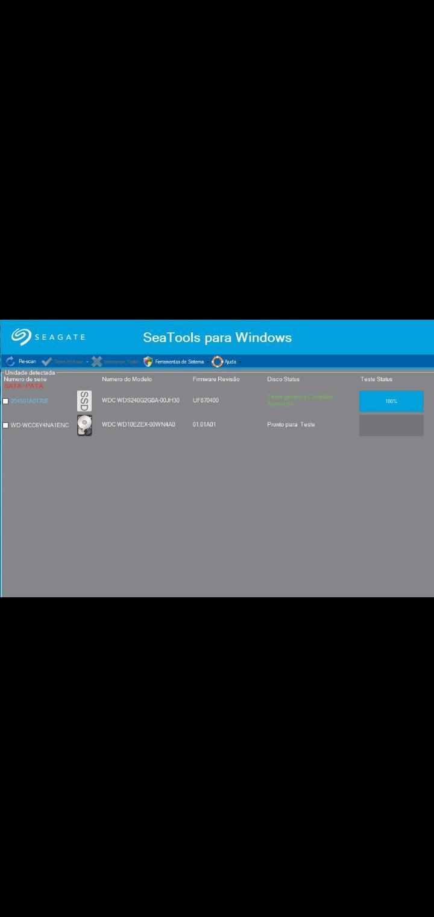
Task: Click the SSD drive icon
Action: pyautogui.click(x=84, y=401)
